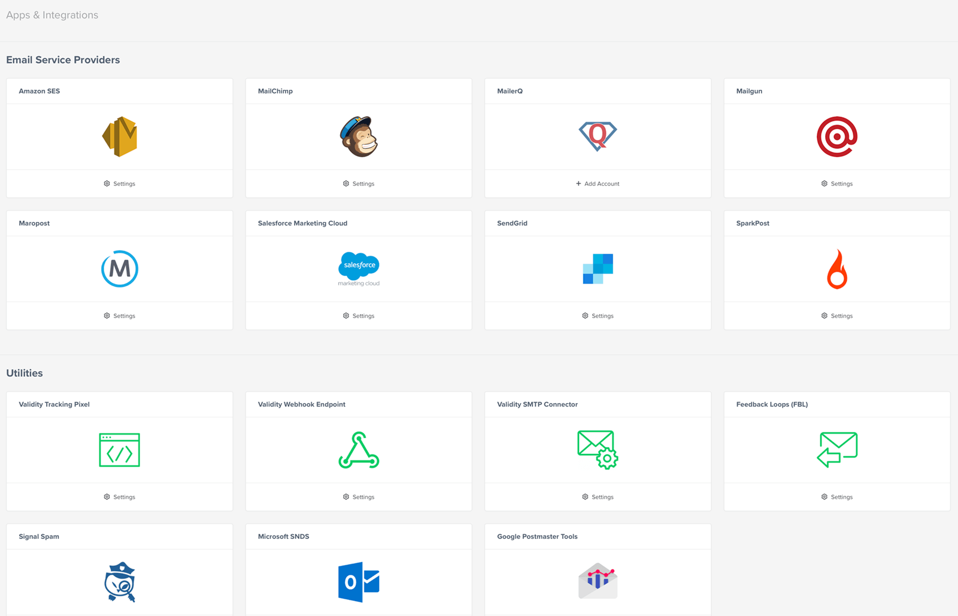Click the MailChimp monkey logo
This screenshot has height=616, width=958.
359,137
